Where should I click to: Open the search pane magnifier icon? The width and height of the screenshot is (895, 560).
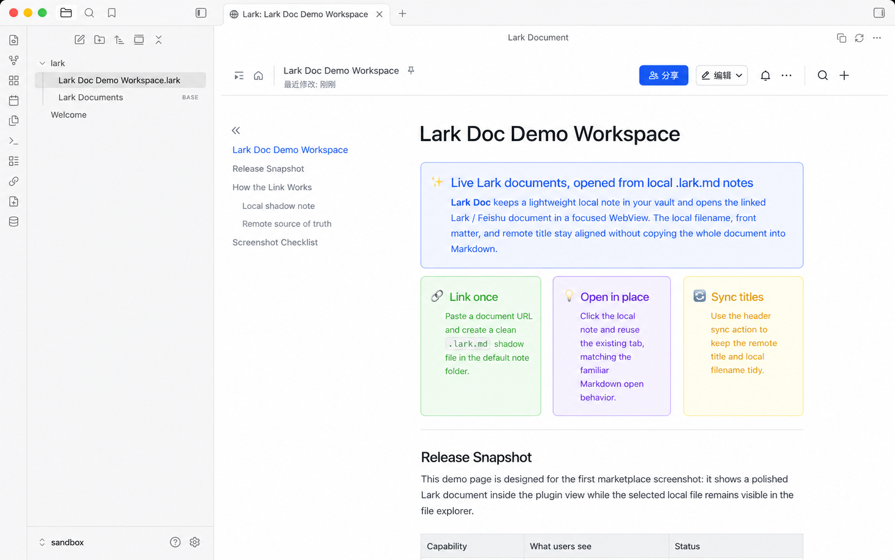(x=89, y=13)
